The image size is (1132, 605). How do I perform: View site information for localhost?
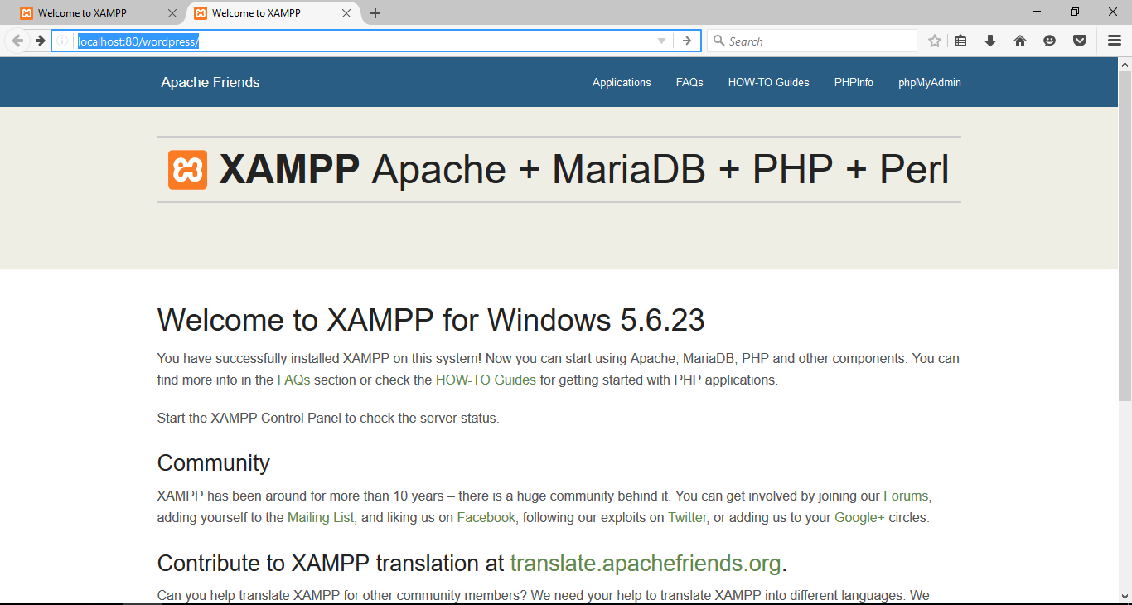(x=64, y=40)
